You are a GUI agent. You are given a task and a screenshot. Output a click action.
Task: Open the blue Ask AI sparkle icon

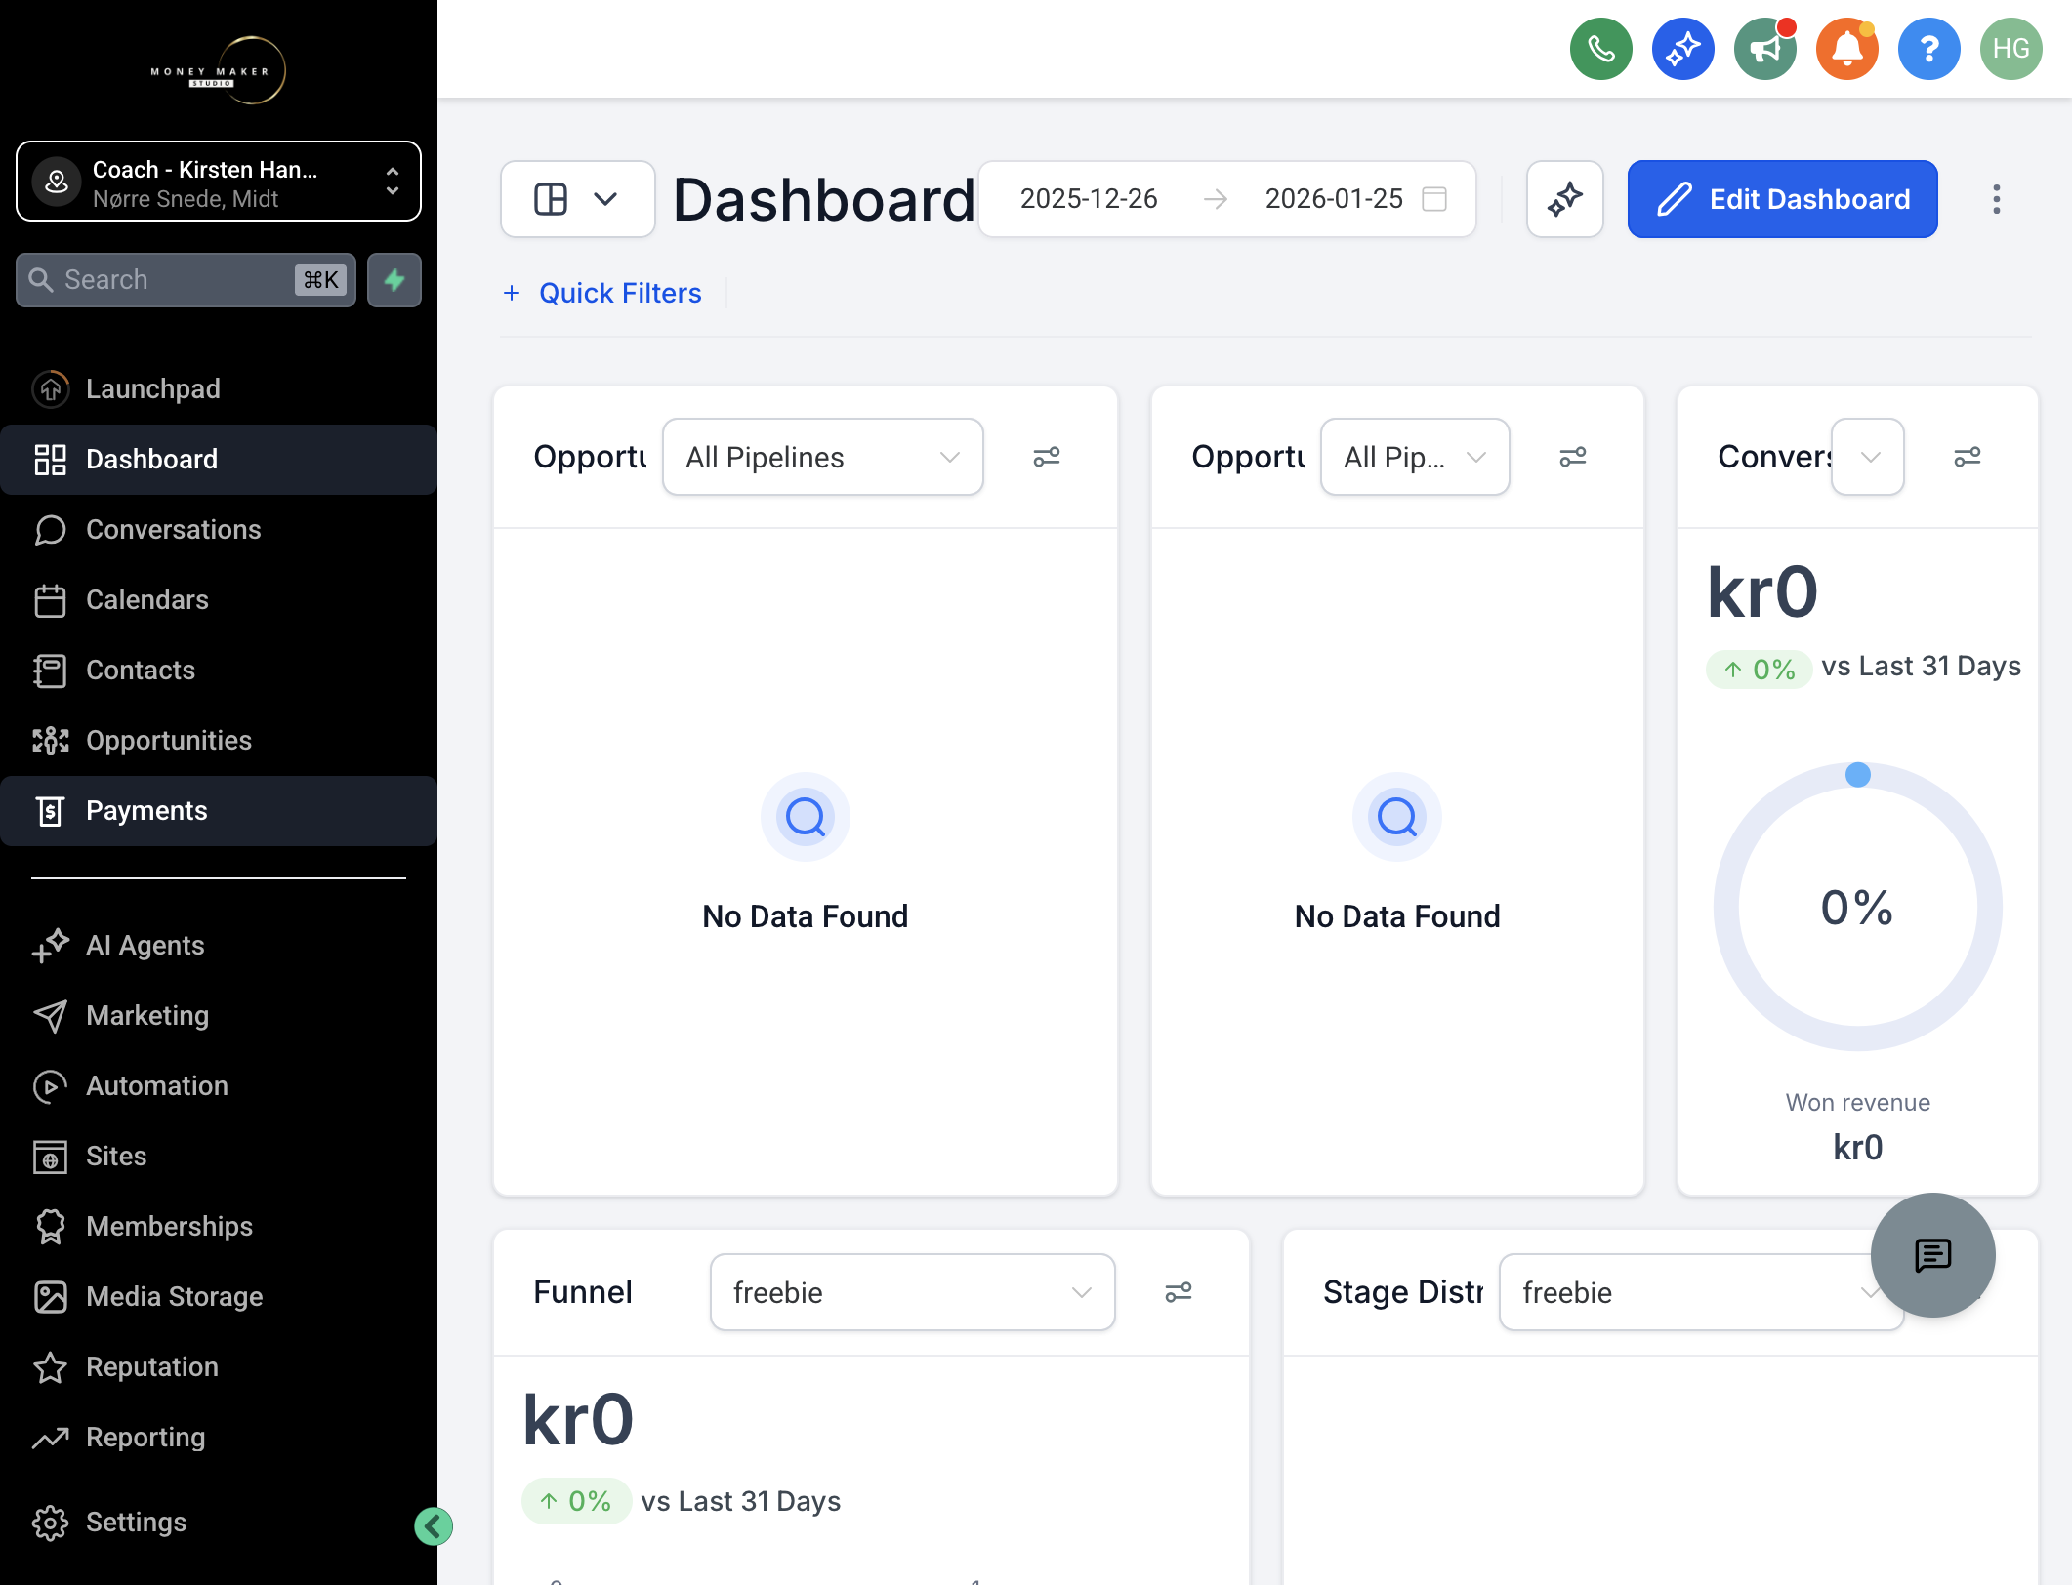(1682, 49)
